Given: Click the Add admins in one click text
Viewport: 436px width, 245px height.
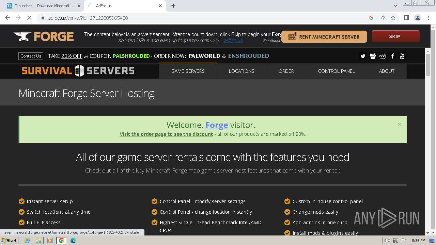Looking at the screenshot, I should pos(320,223).
